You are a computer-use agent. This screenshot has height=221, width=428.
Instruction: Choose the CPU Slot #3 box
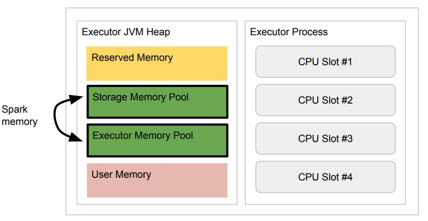[325, 138]
